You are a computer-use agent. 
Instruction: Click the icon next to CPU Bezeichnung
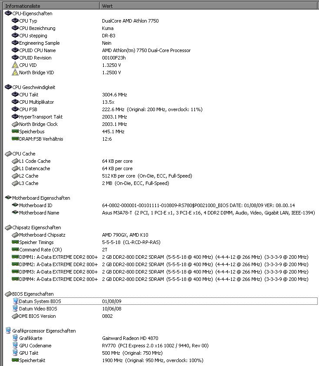pyautogui.click(x=15, y=28)
